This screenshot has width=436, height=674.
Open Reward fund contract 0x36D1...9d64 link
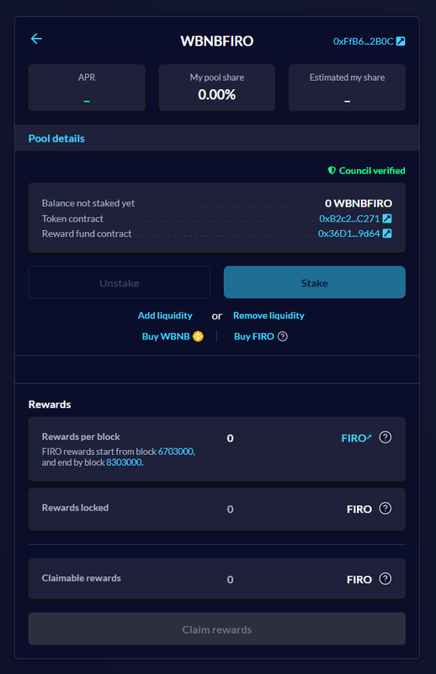[x=348, y=233]
